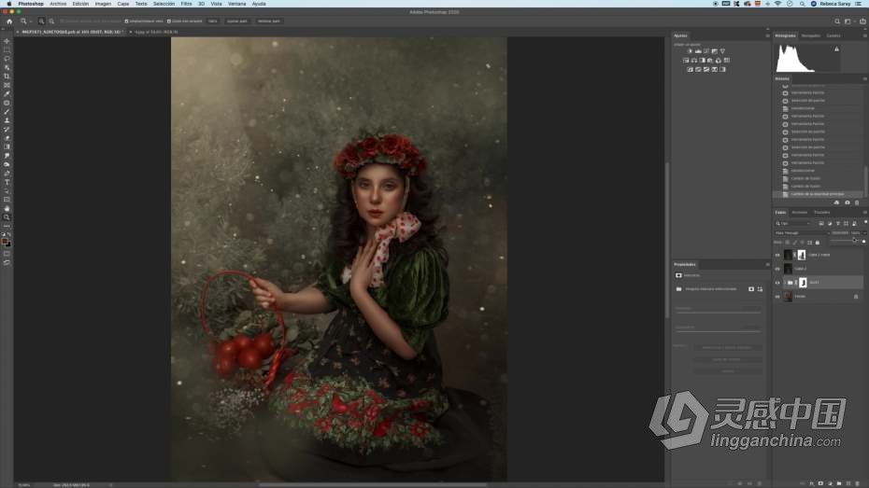
Task: Add a pixel mask in Propiedades panel
Action: coord(751,289)
